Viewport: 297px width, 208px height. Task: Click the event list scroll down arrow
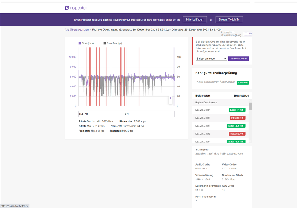click(x=250, y=141)
